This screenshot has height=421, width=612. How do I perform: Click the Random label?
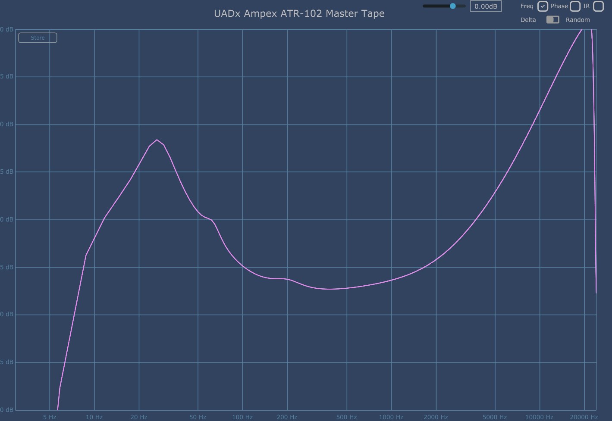577,20
